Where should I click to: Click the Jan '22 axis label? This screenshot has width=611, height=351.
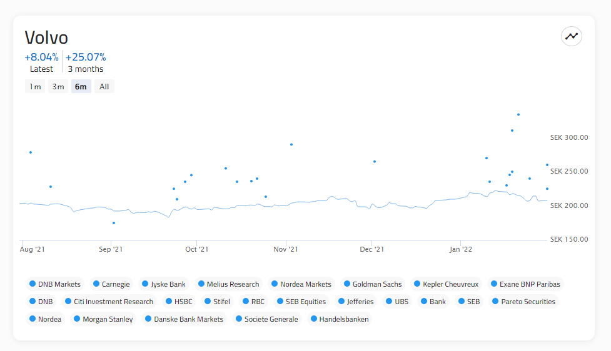pos(460,249)
